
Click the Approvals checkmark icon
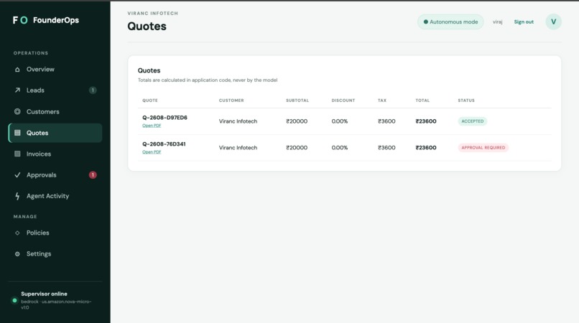coord(17,175)
